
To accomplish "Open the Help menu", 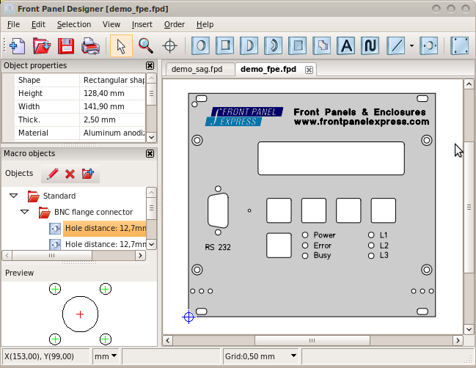I will pos(205,24).
